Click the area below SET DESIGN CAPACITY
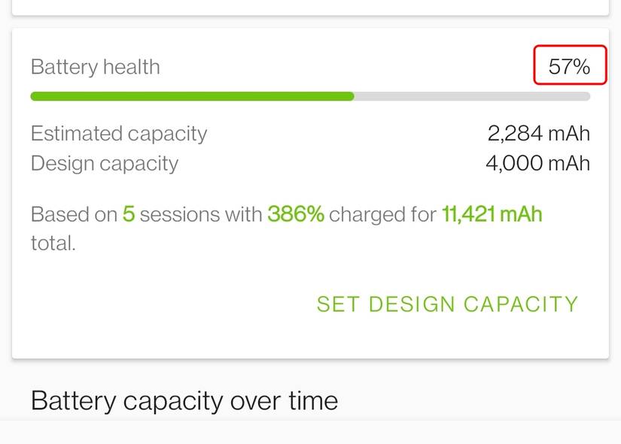The image size is (621, 444). pyautogui.click(x=447, y=334)
